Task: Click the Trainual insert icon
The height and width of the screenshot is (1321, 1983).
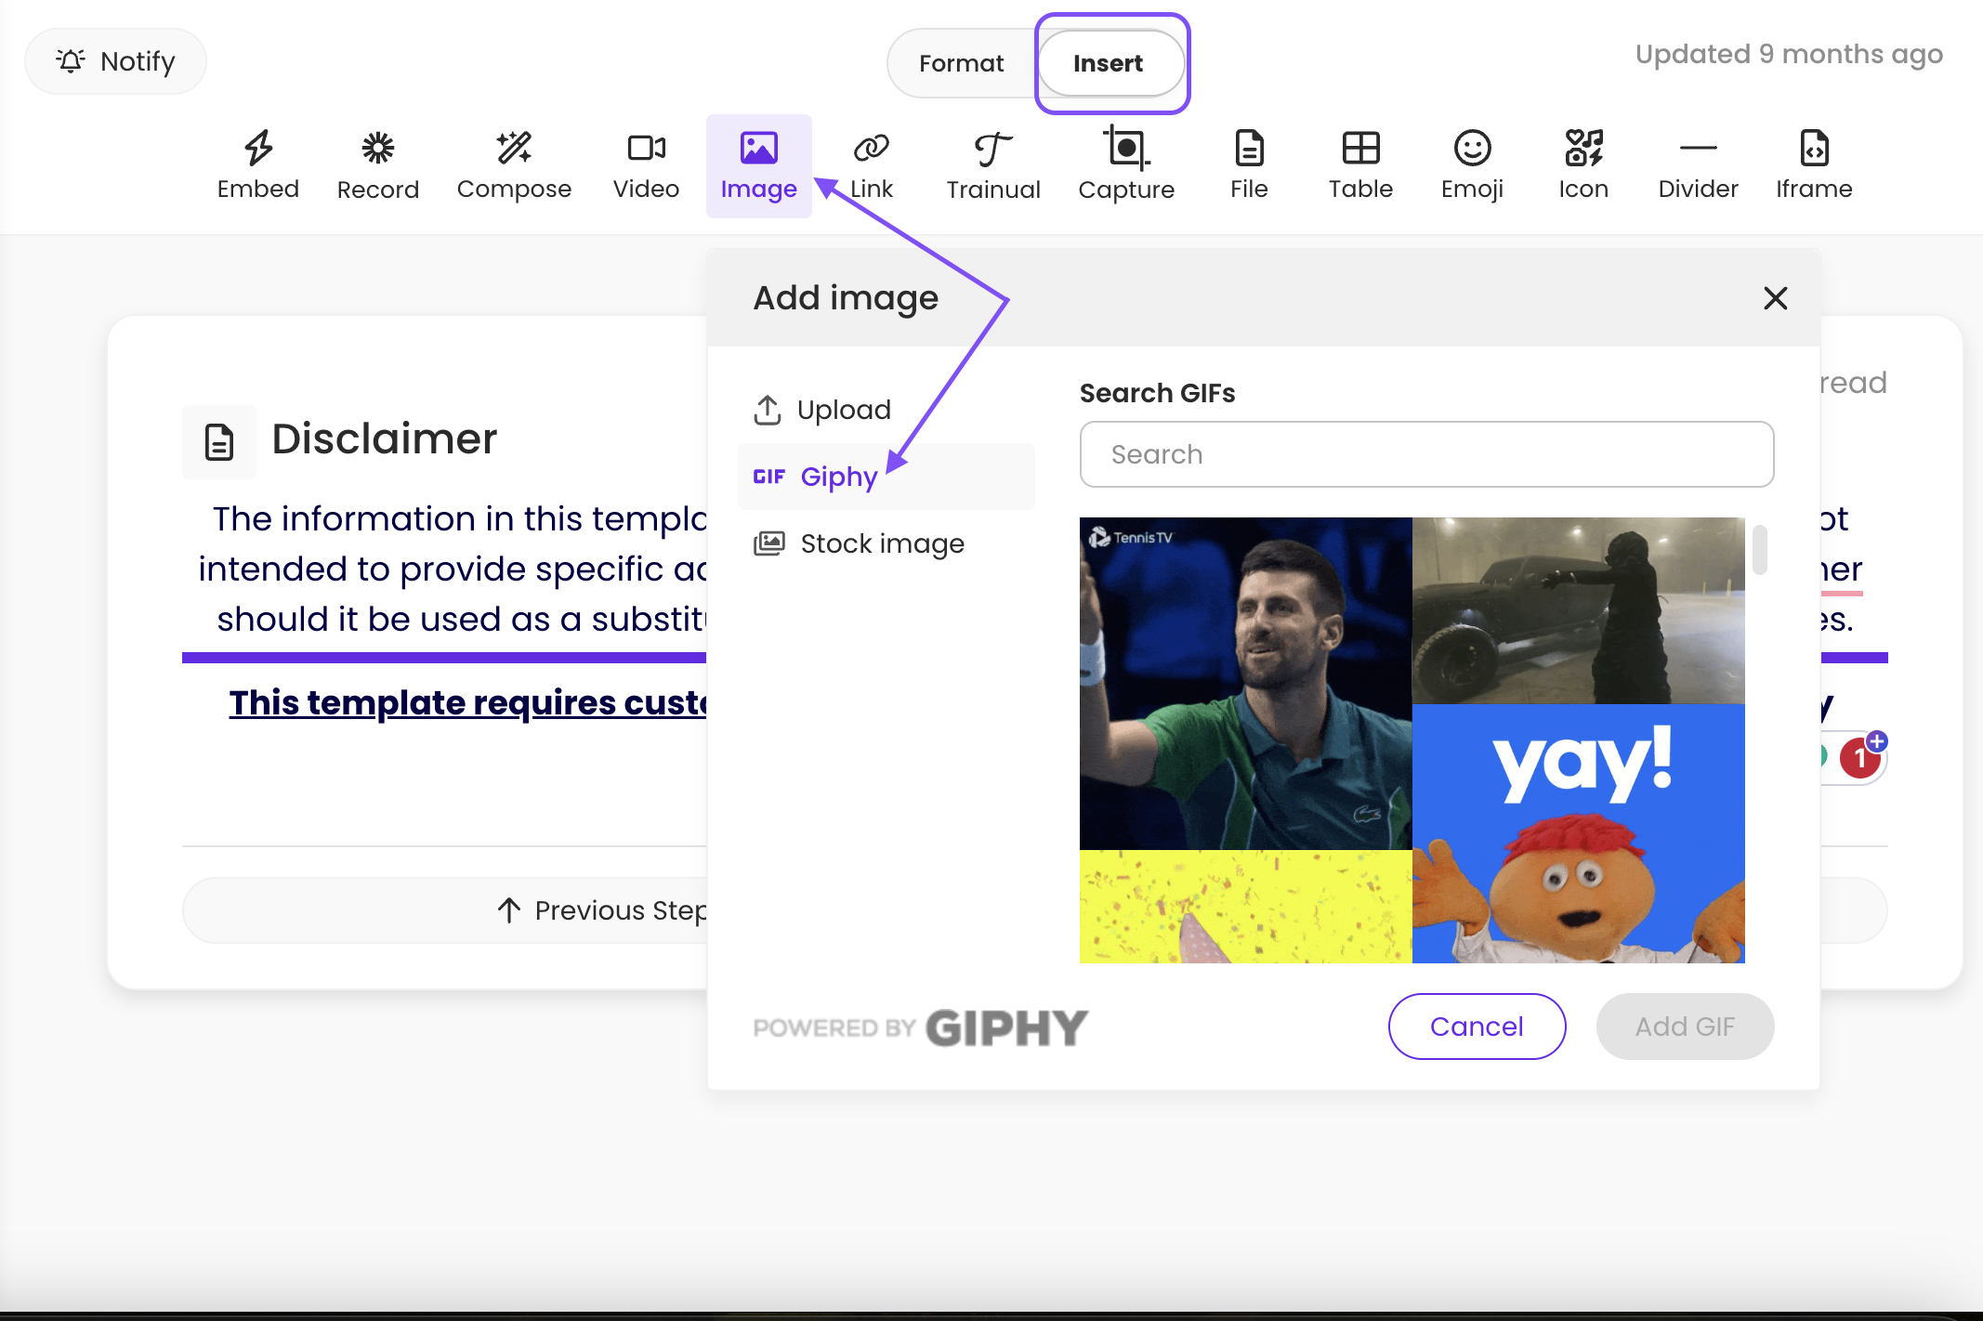Action: pyautogui.click(x=992, y=149)
